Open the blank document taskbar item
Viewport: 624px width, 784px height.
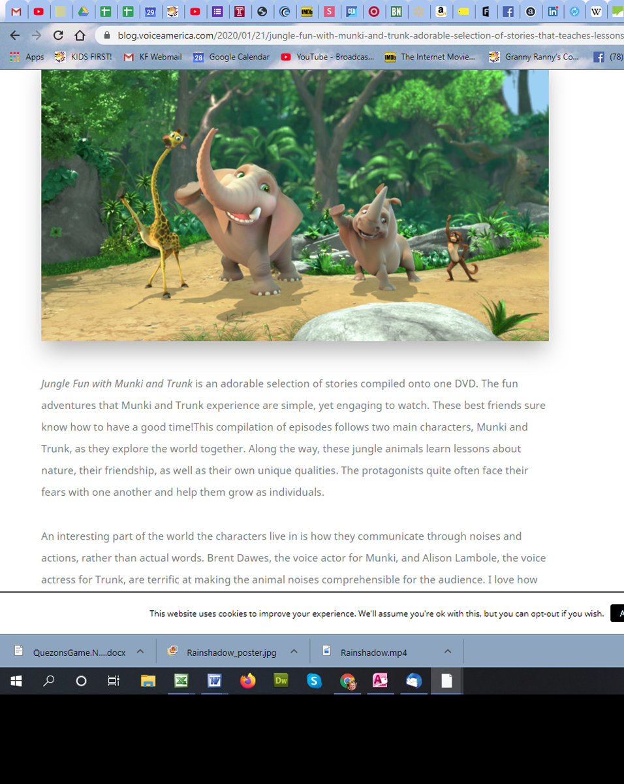(x=446, y=681)
